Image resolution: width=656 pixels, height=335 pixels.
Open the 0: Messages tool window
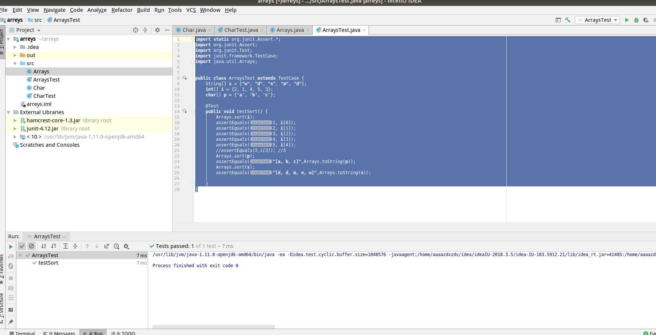tap(59, 333)
